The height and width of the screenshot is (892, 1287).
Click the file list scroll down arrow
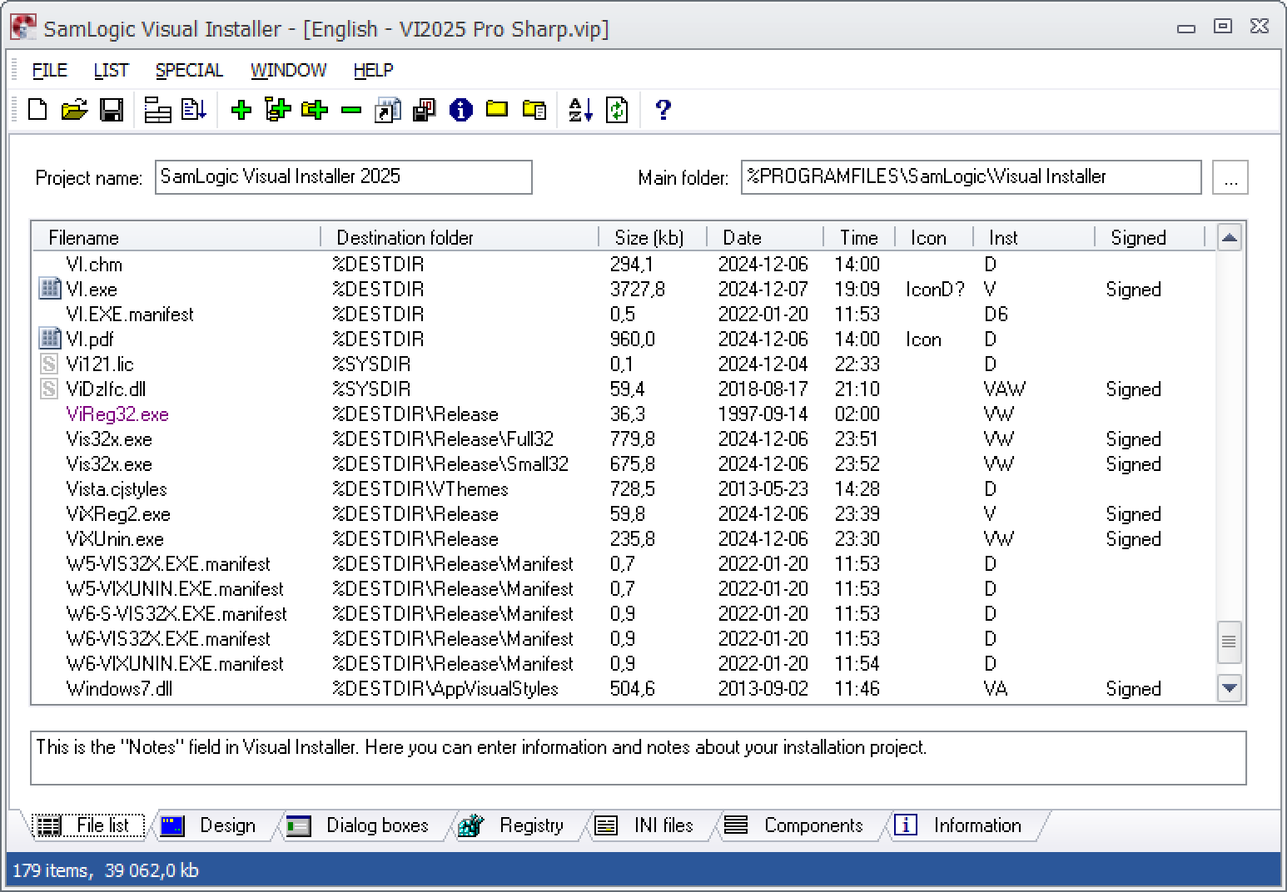[x=1230, y=688]
